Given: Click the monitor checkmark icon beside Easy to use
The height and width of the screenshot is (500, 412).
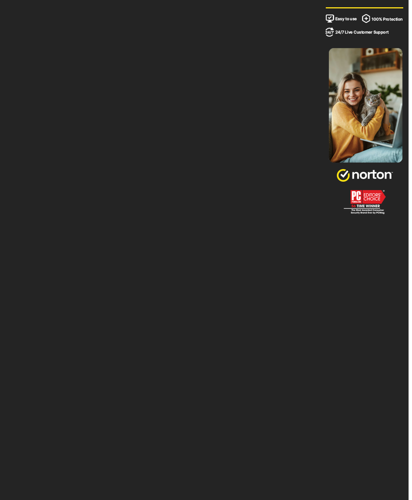Looking at the screenshot, I should (x=330, y=18).
